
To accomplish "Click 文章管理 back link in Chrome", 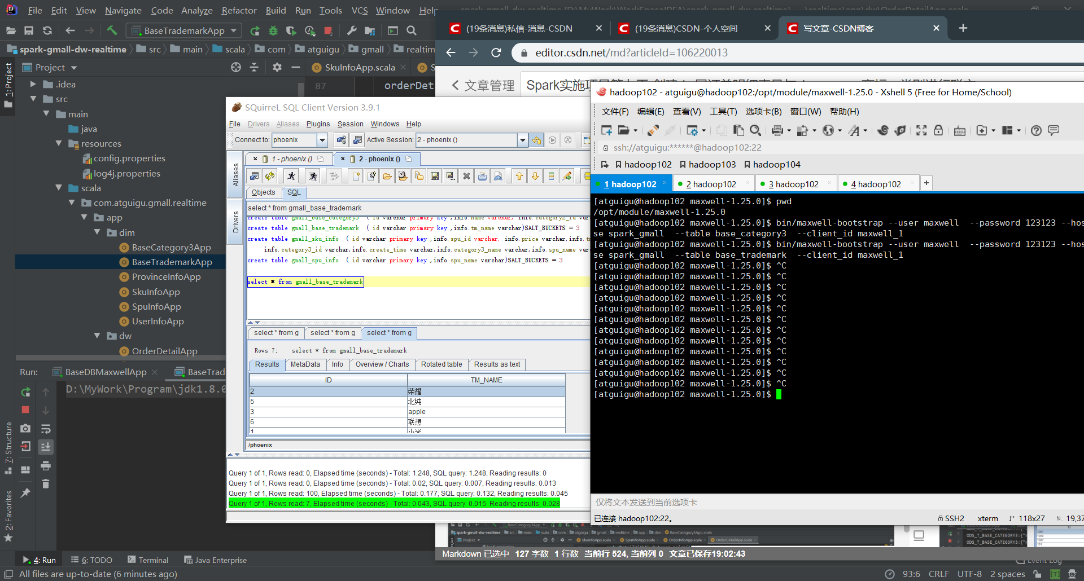I will click(483, 85).
